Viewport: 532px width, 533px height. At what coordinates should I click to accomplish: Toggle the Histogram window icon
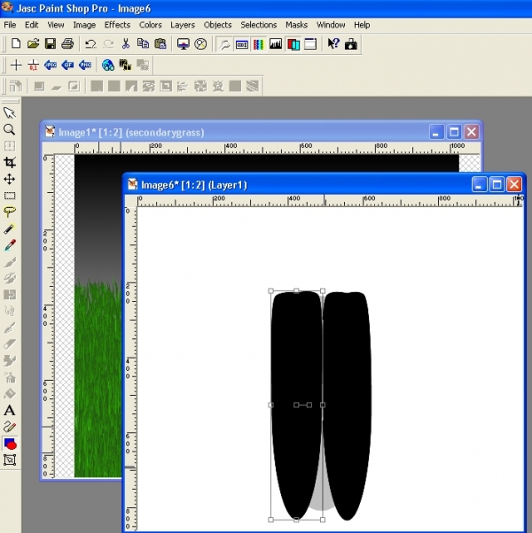(x=276, y=44)
